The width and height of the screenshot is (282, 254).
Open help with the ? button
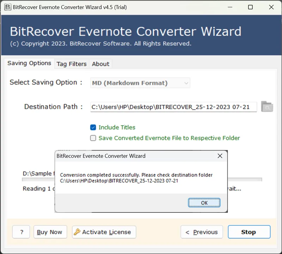pos(21,232)
